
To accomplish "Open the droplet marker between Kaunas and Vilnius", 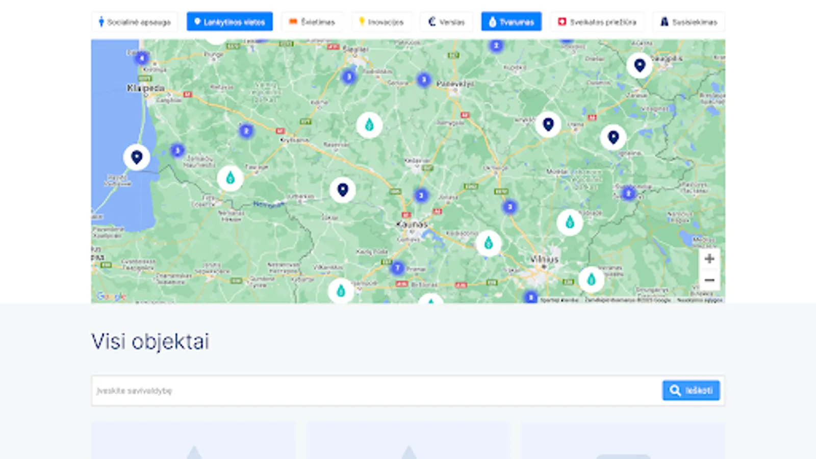I will pyautogui.click(x=488, y=243).
